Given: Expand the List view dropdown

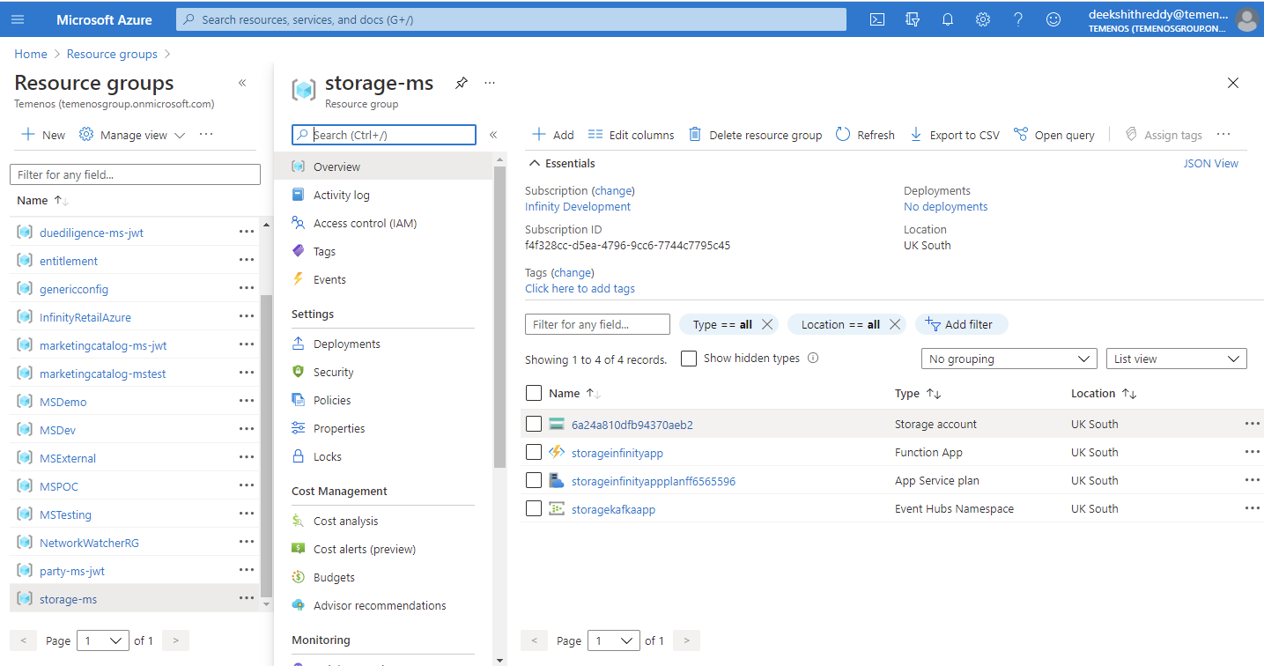Looking at the screenshot, I should coord(1176,359).
